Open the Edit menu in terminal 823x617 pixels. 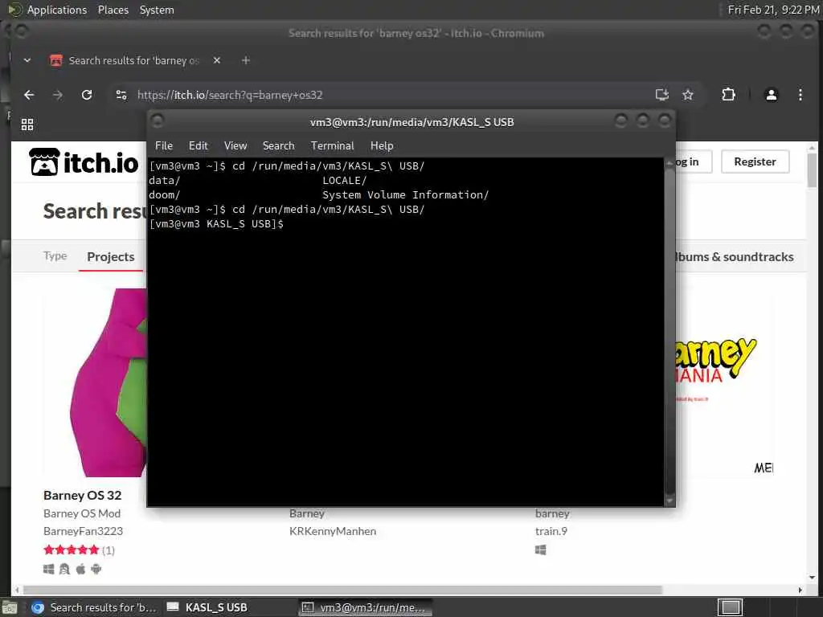[x=198, y=146]
